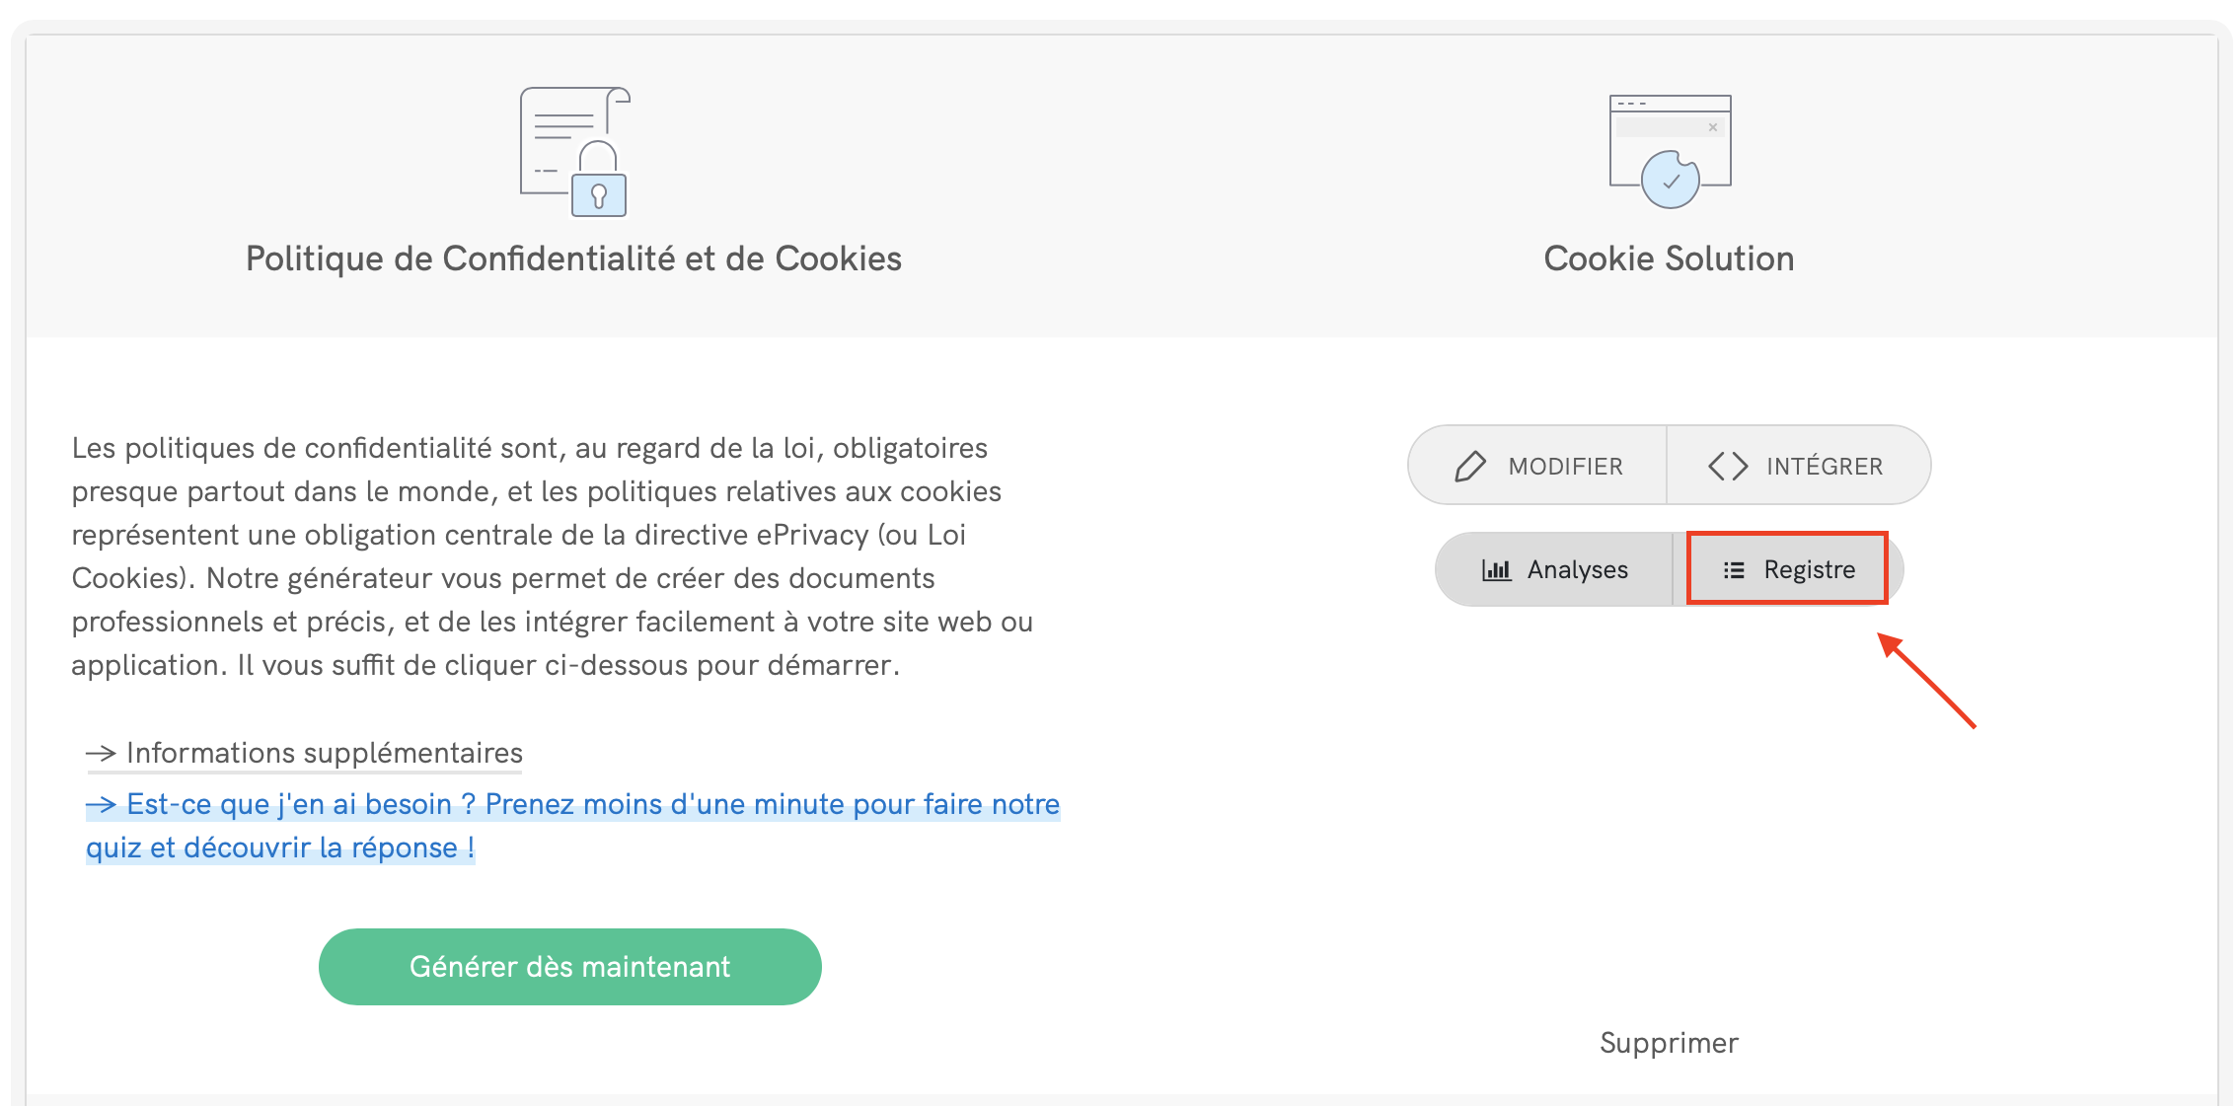The width and height of the screenshot is (2239, 1106).
Task: Click the bar chart icon next to Analyses
Action: (1496, 570)
